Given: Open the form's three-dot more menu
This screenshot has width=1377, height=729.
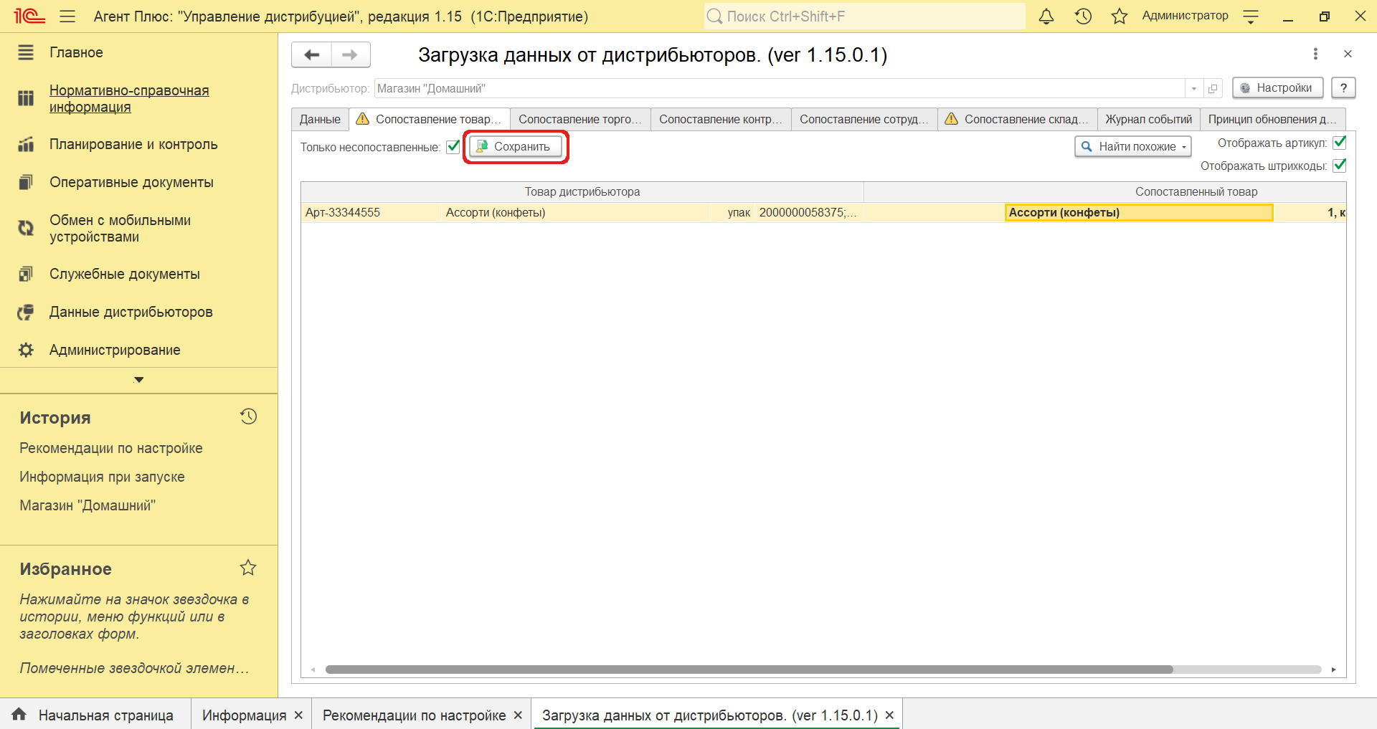Looking at the screenshot, I should pyautogui.click(x=1315, y=54).
